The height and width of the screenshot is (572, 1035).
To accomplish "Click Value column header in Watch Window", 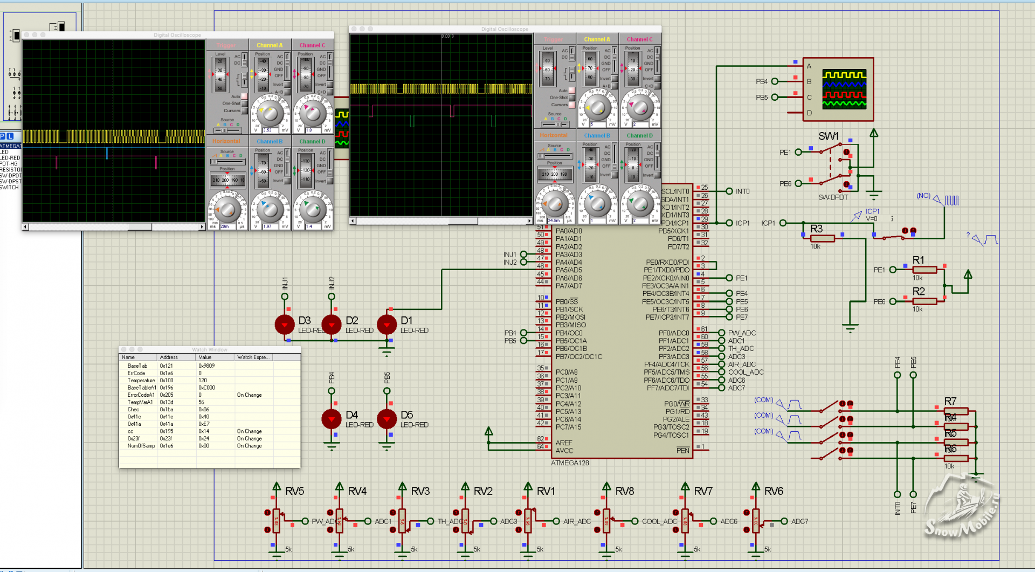I will point(215,357).
